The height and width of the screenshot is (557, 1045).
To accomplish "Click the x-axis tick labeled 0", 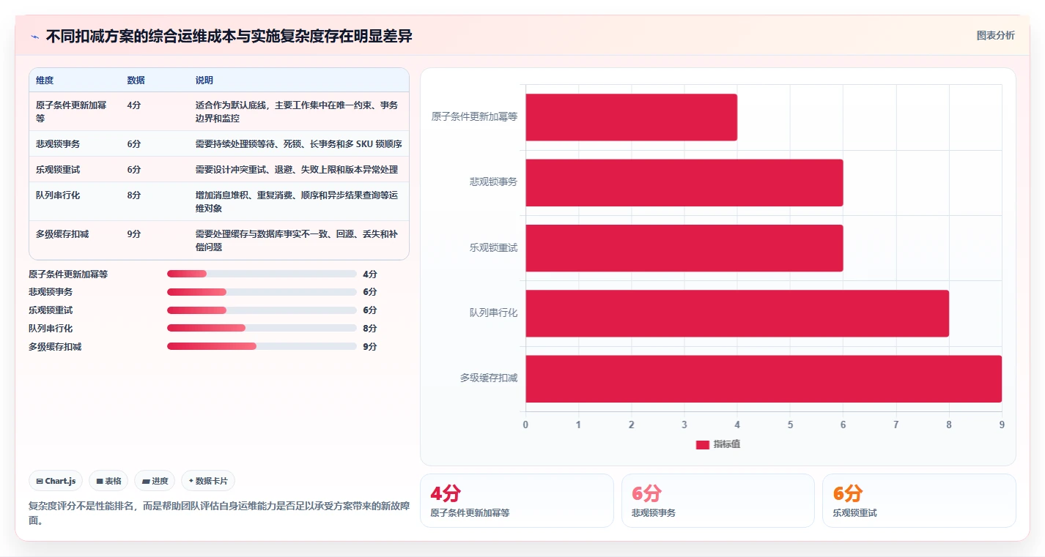I will [x=525, y=425].
